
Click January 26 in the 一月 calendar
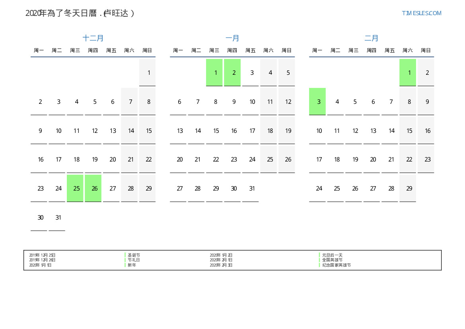[x=286, y=159]
